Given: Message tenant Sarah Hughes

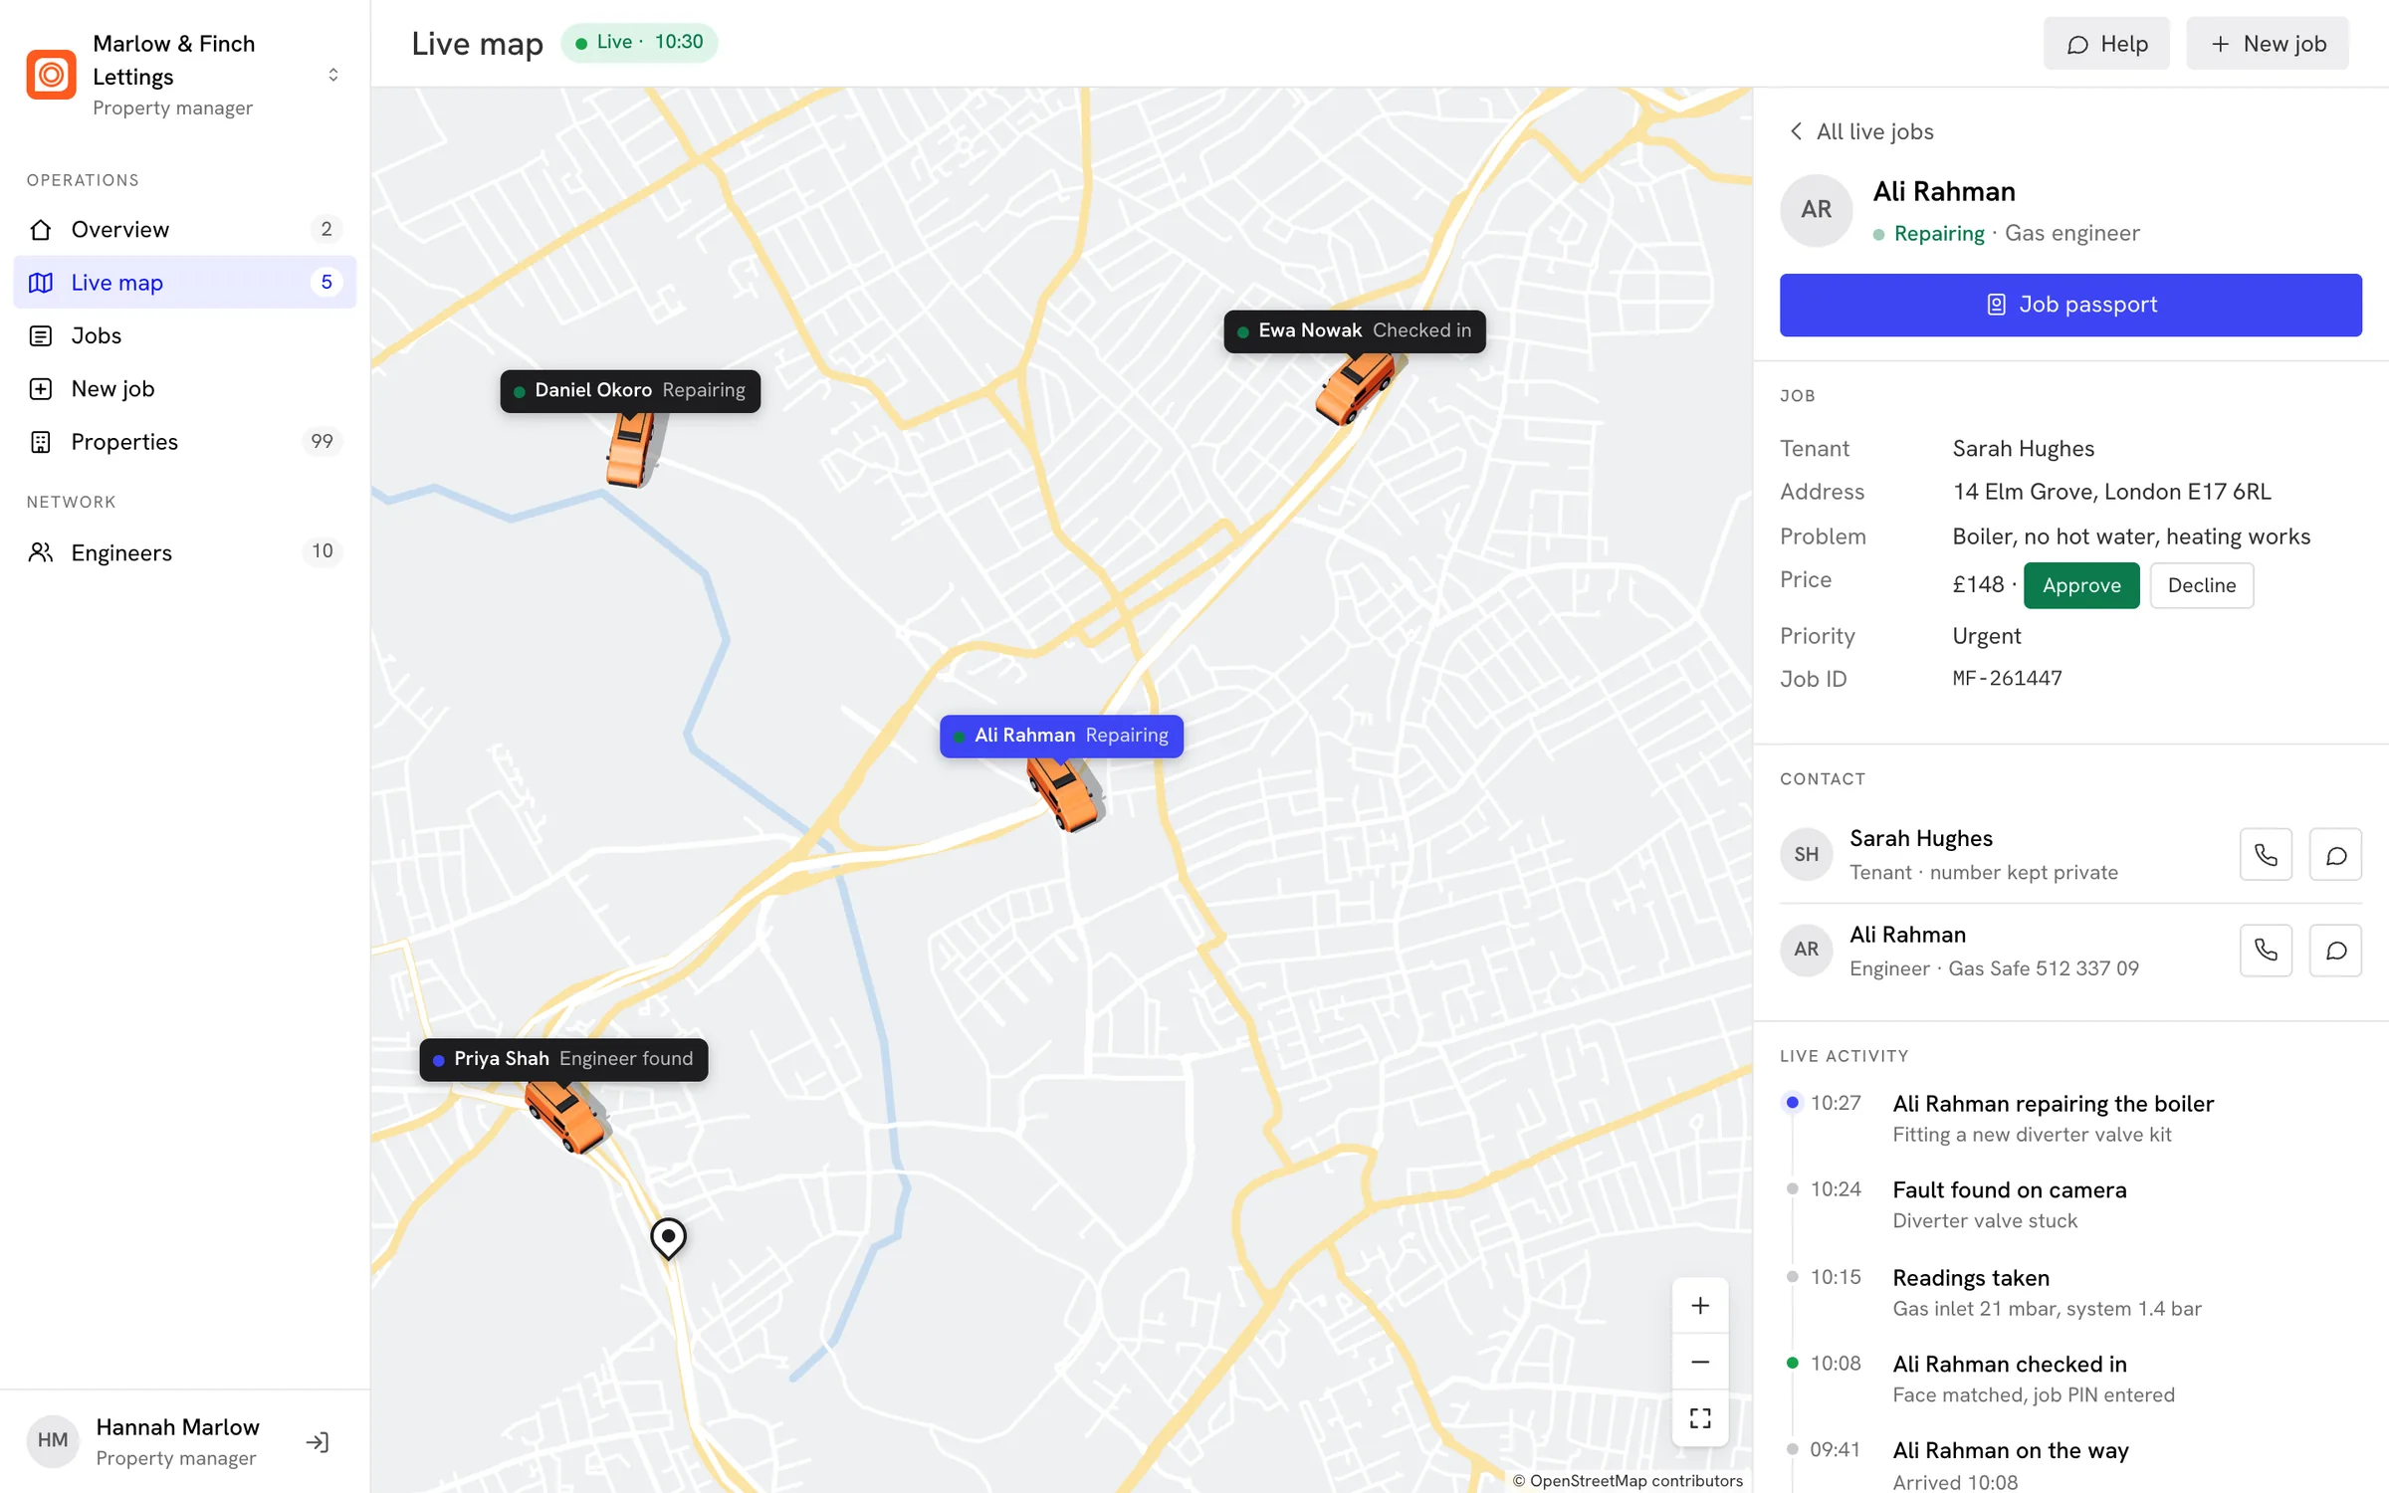Looking at the screenshot, I should [x=2335, y=855].
